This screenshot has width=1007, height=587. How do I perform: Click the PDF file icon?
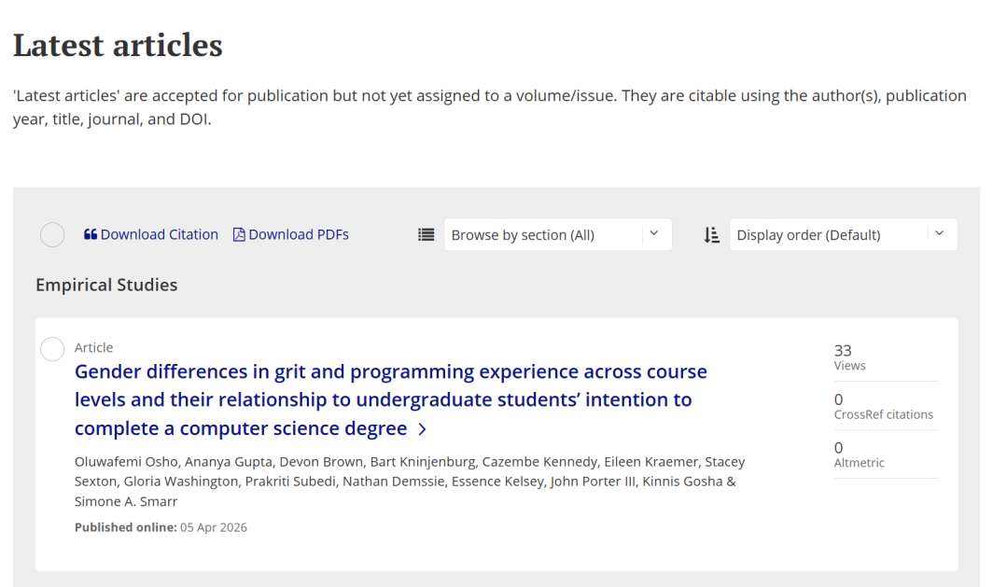pos(239,234)
